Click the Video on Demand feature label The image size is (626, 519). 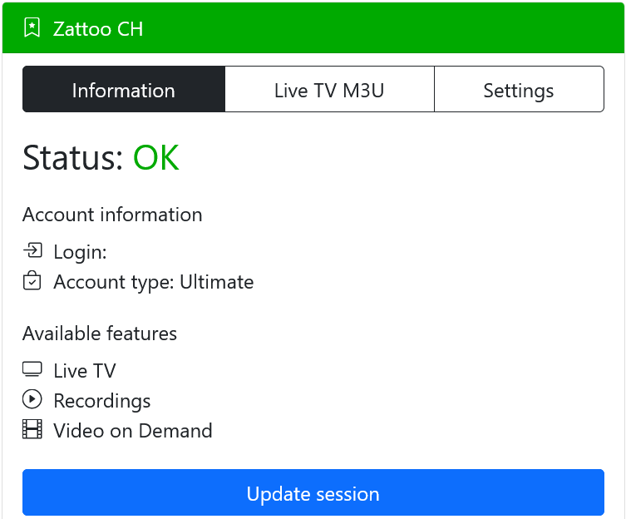[133, 431]
